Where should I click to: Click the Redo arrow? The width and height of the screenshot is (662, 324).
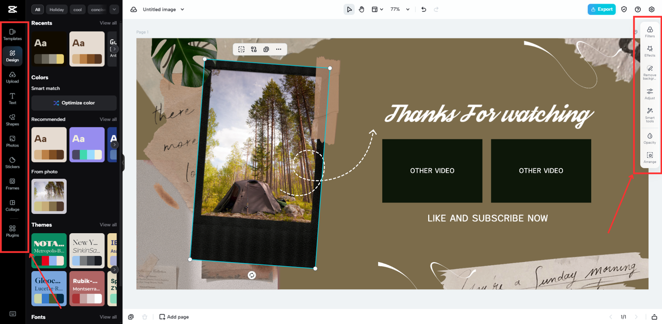pos(436,9)
